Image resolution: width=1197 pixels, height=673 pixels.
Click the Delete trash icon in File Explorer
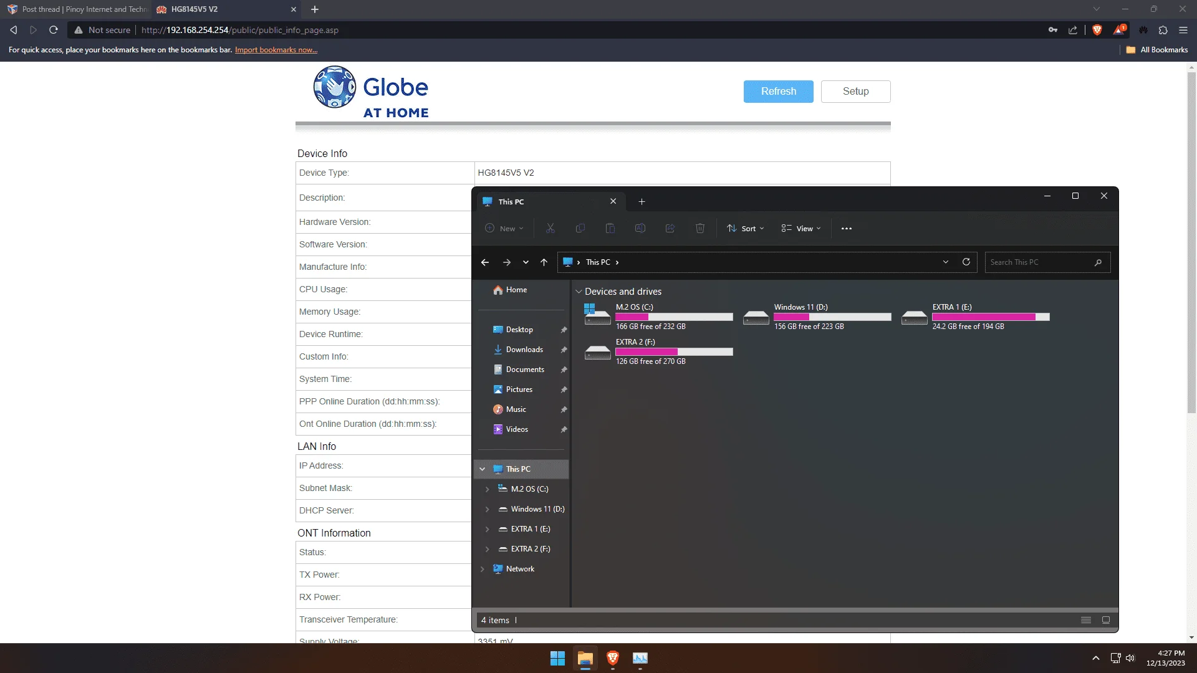700,229
